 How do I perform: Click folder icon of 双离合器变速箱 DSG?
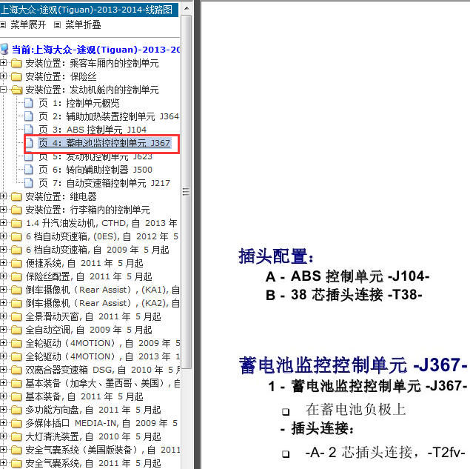coord(16,370)
